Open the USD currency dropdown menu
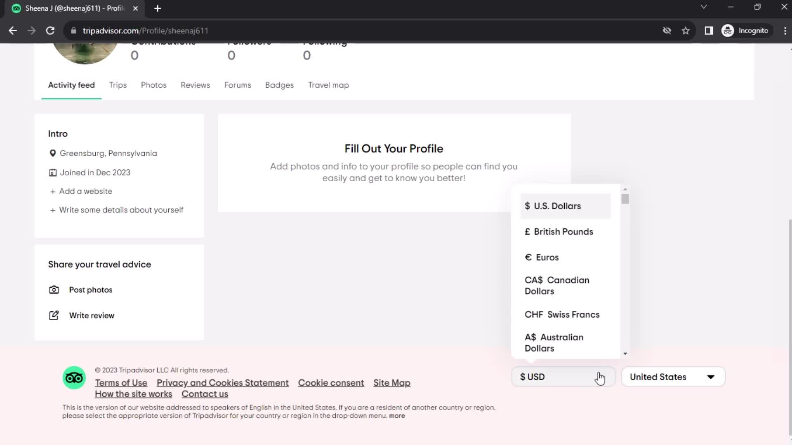Screen dimensions: 792x445 point(563,377)
